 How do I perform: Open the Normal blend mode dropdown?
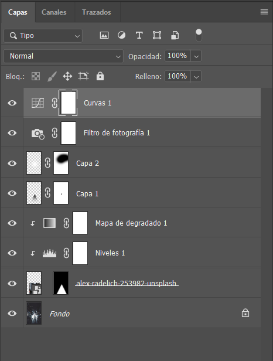[x=63, y=56]
